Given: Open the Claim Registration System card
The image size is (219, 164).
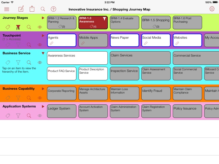Looking at the screenshot, I should pos(156,111).
